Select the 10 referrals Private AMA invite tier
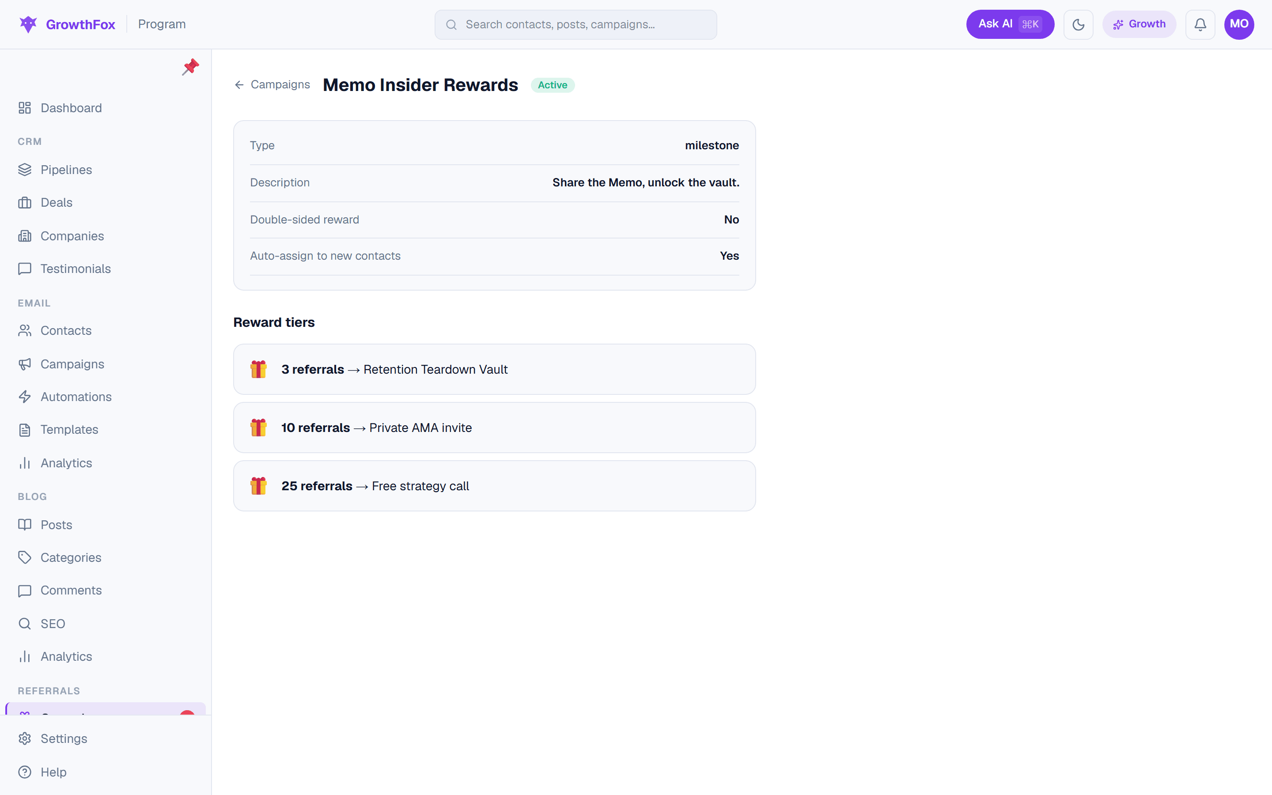 tap(494, 428)
